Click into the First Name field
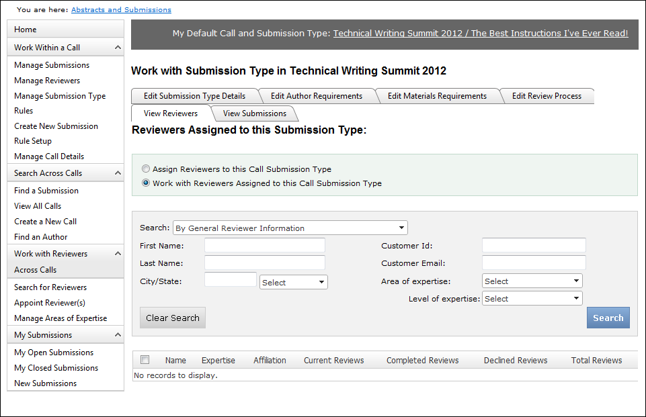The height and width of the screenshot is (417, 646). [x=264, y=246]
